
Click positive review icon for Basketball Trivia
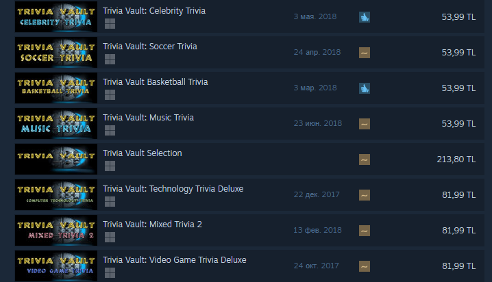[365, 88]
